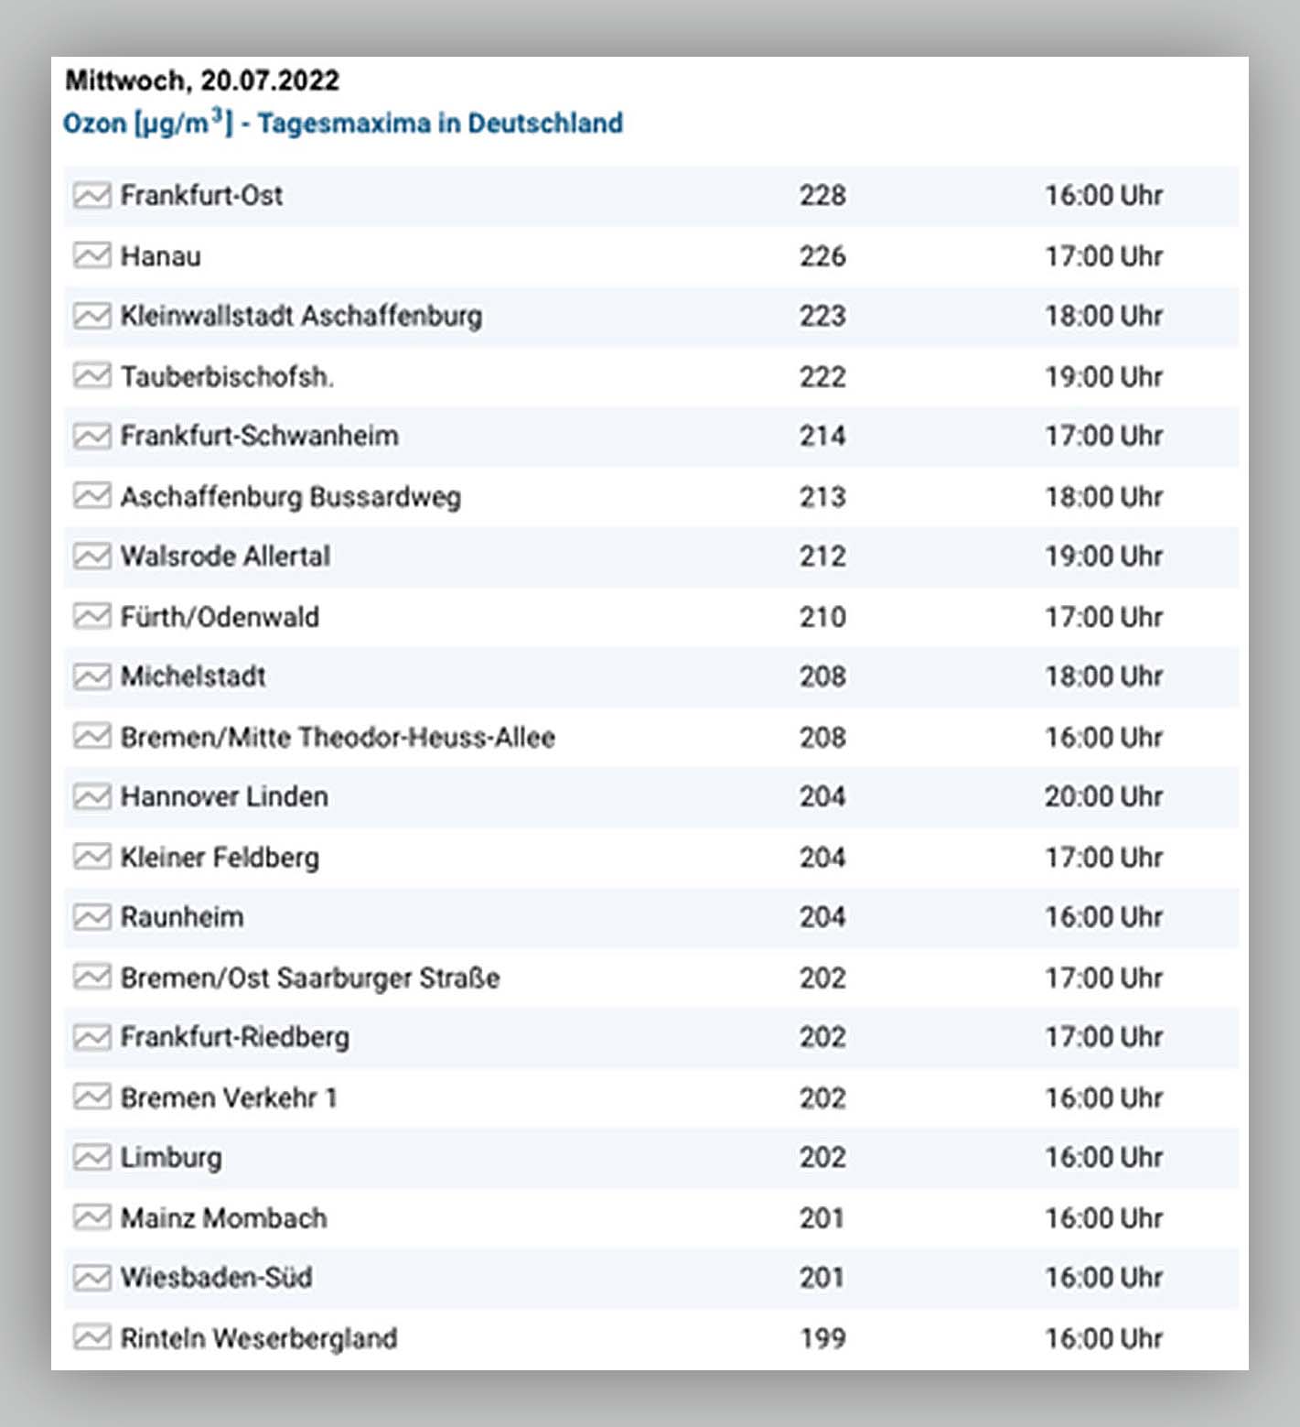Viewport: 1300px width, 1427px height.
Task: Open Bremen/Ost Saarburger Straße entry
Action: pos(310,978)
